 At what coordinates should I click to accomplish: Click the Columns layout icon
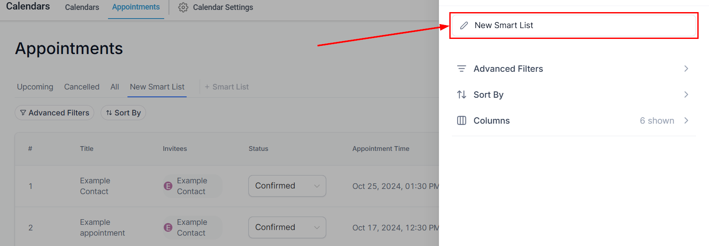pyautogui.click(x=461, y=121)
